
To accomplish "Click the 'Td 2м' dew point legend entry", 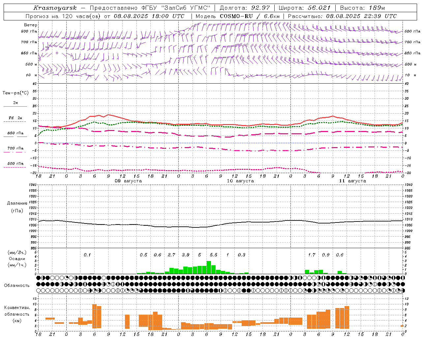I will [15, 118].
